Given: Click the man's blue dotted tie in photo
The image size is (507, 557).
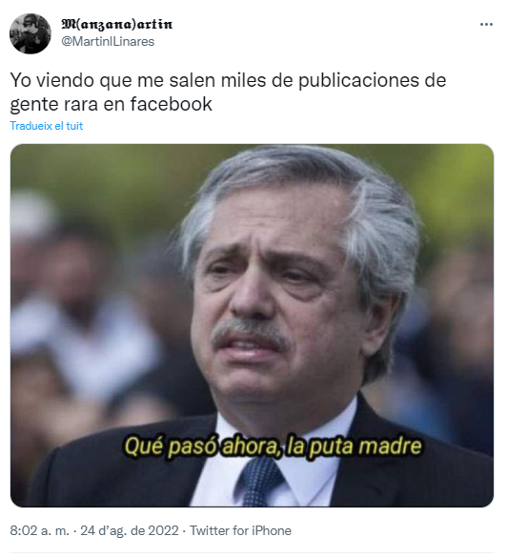Looking at the screenshot, I should [x=260, y=480].
